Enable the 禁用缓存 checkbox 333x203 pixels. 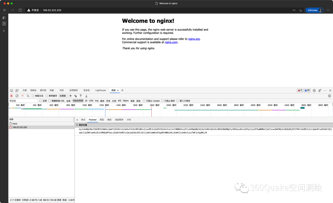pyautogui.click(x=47, y=96)
